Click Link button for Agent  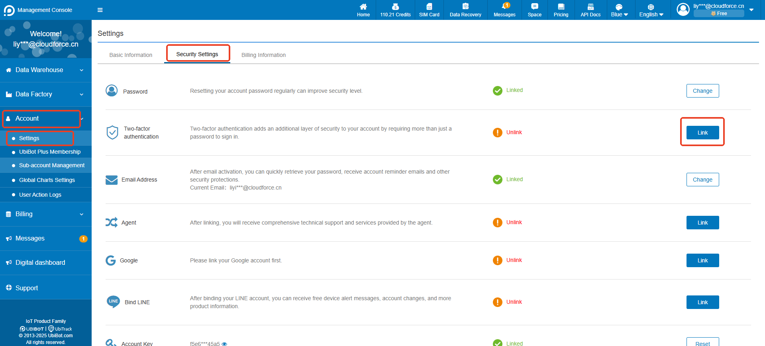coord(702,223)
